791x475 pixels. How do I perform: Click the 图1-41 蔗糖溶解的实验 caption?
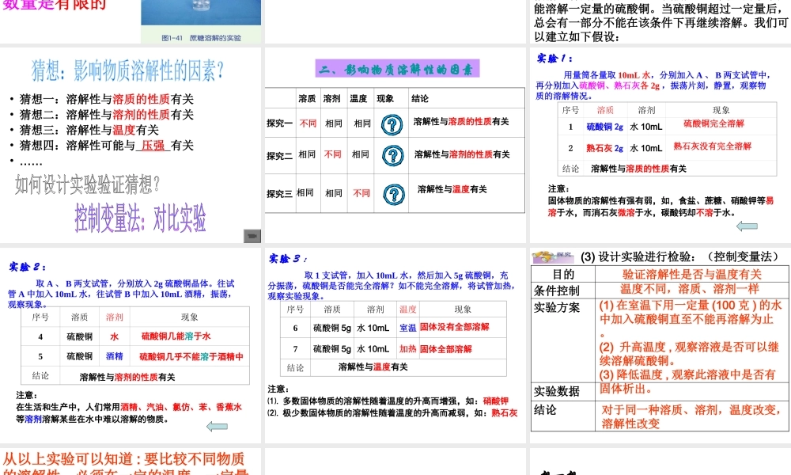(x=201, y=38)
